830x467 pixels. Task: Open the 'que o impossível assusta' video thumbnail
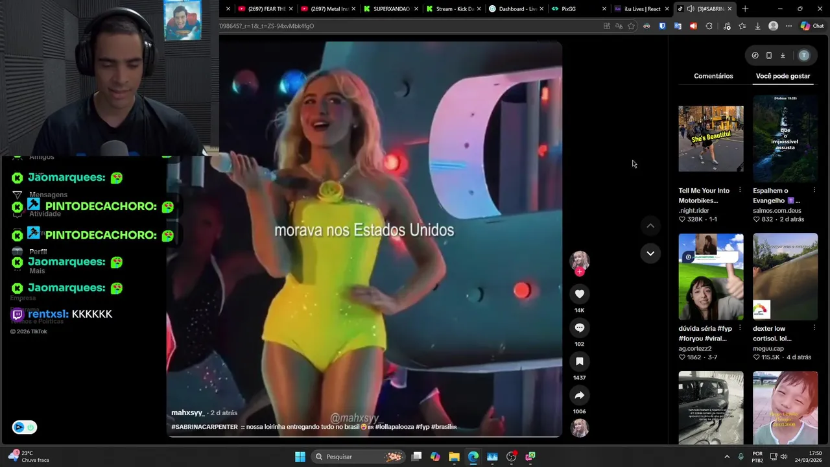click(785, 139)
